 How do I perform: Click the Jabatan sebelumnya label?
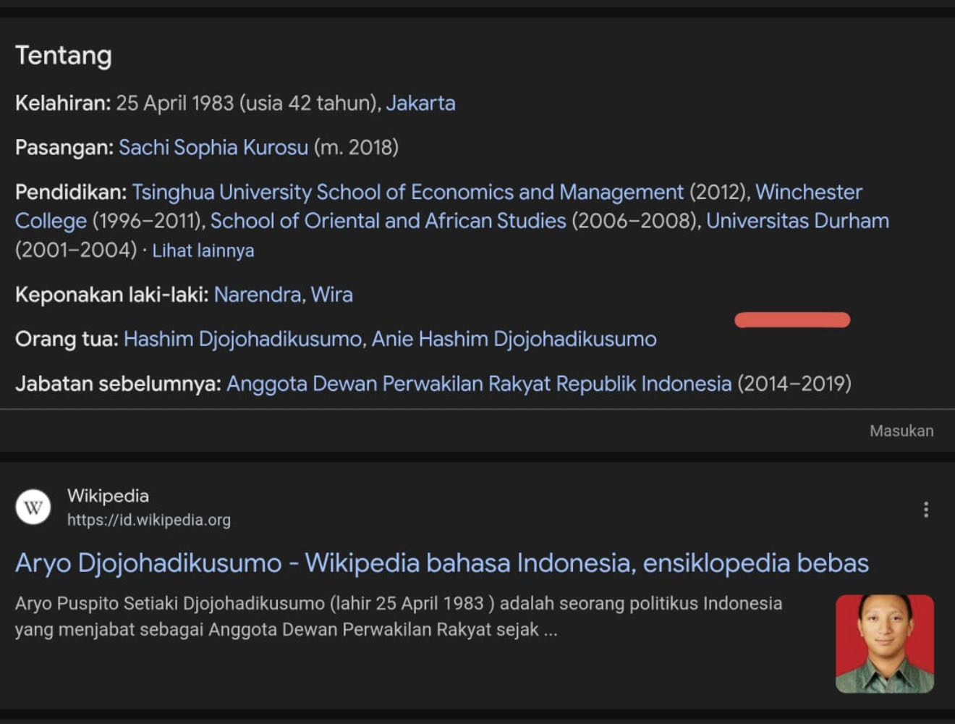click(119, 383)
